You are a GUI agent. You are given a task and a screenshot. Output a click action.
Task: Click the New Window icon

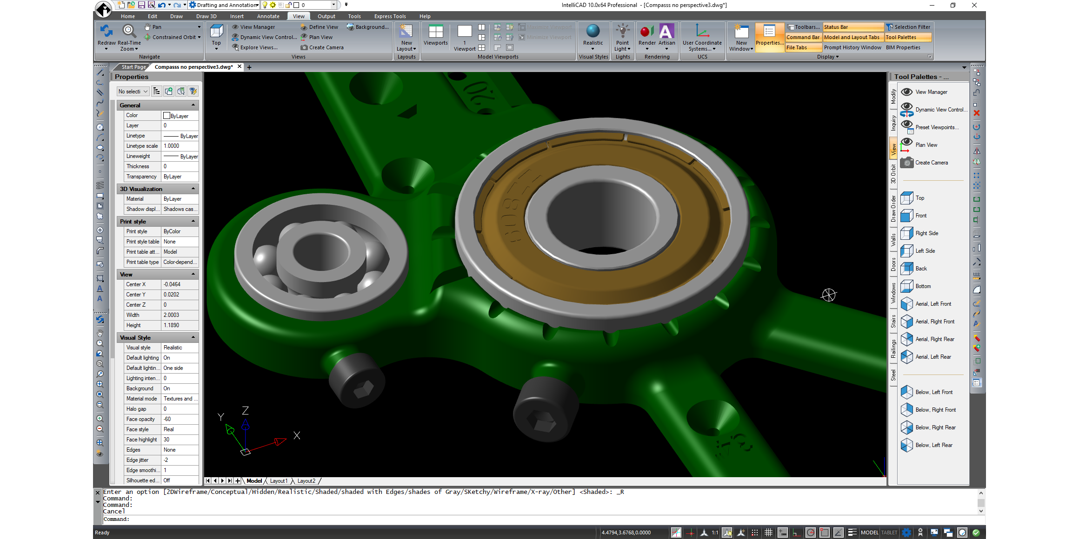pos(741,31)
